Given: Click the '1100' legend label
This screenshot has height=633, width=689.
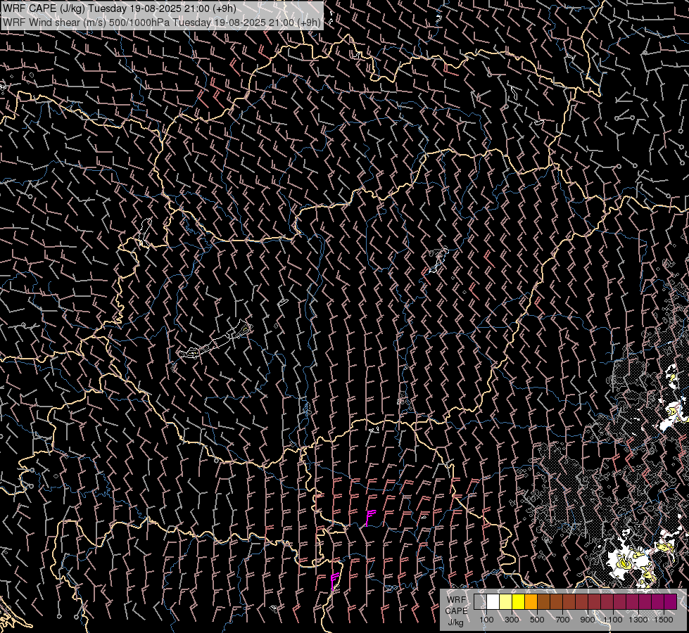Looking at the screenshot, I should click(613, 620).
